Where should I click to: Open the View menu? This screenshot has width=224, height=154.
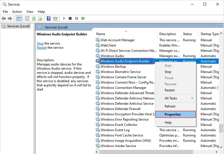pos(30,12)
